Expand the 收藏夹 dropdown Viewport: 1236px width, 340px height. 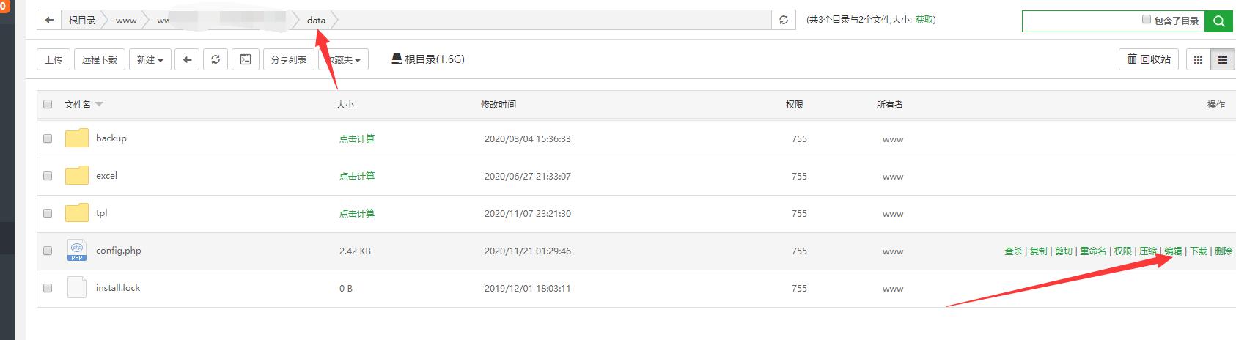[343, 59]
